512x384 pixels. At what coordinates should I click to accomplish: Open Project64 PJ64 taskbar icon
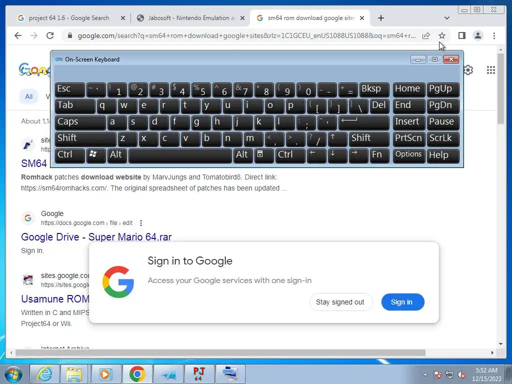pos(198,374)
